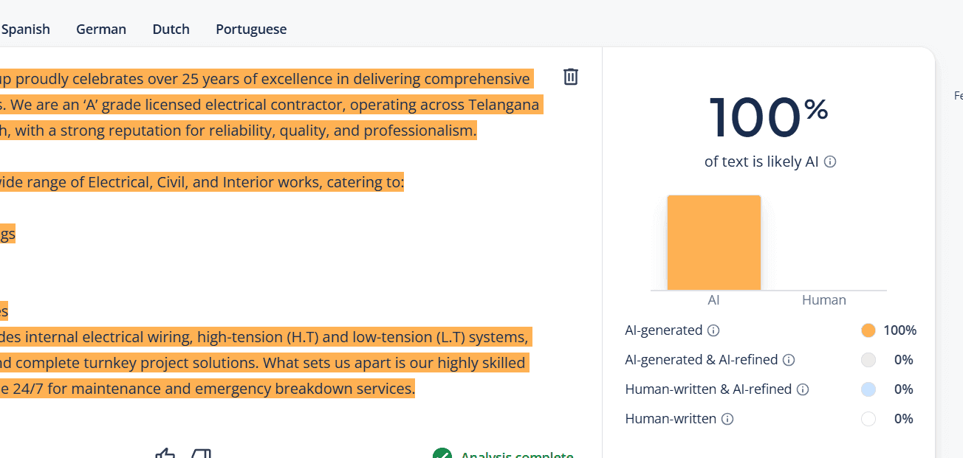Give a thumbs-up rating on the analysis

165,453
